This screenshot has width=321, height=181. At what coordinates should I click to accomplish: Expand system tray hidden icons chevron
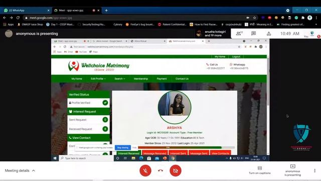coord(227,158)
